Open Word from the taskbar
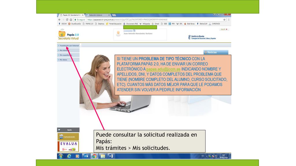 111,156
